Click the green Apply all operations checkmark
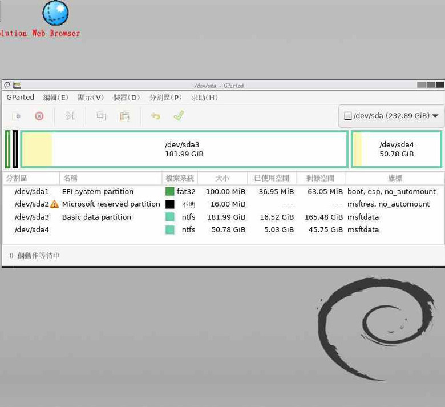 179,116
